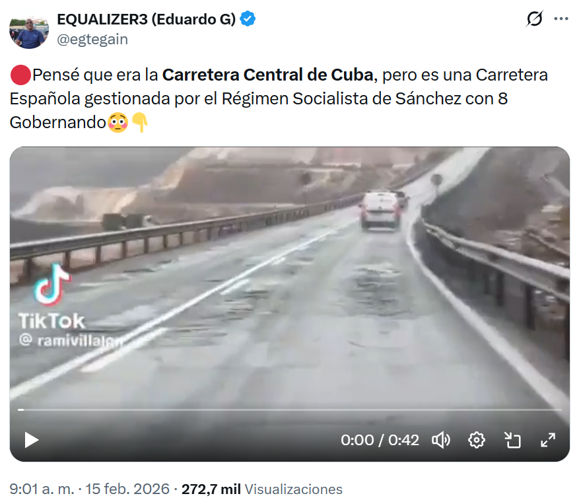Open the EQUALIZER3 (Eduardo G) display name

pos(146,19)
